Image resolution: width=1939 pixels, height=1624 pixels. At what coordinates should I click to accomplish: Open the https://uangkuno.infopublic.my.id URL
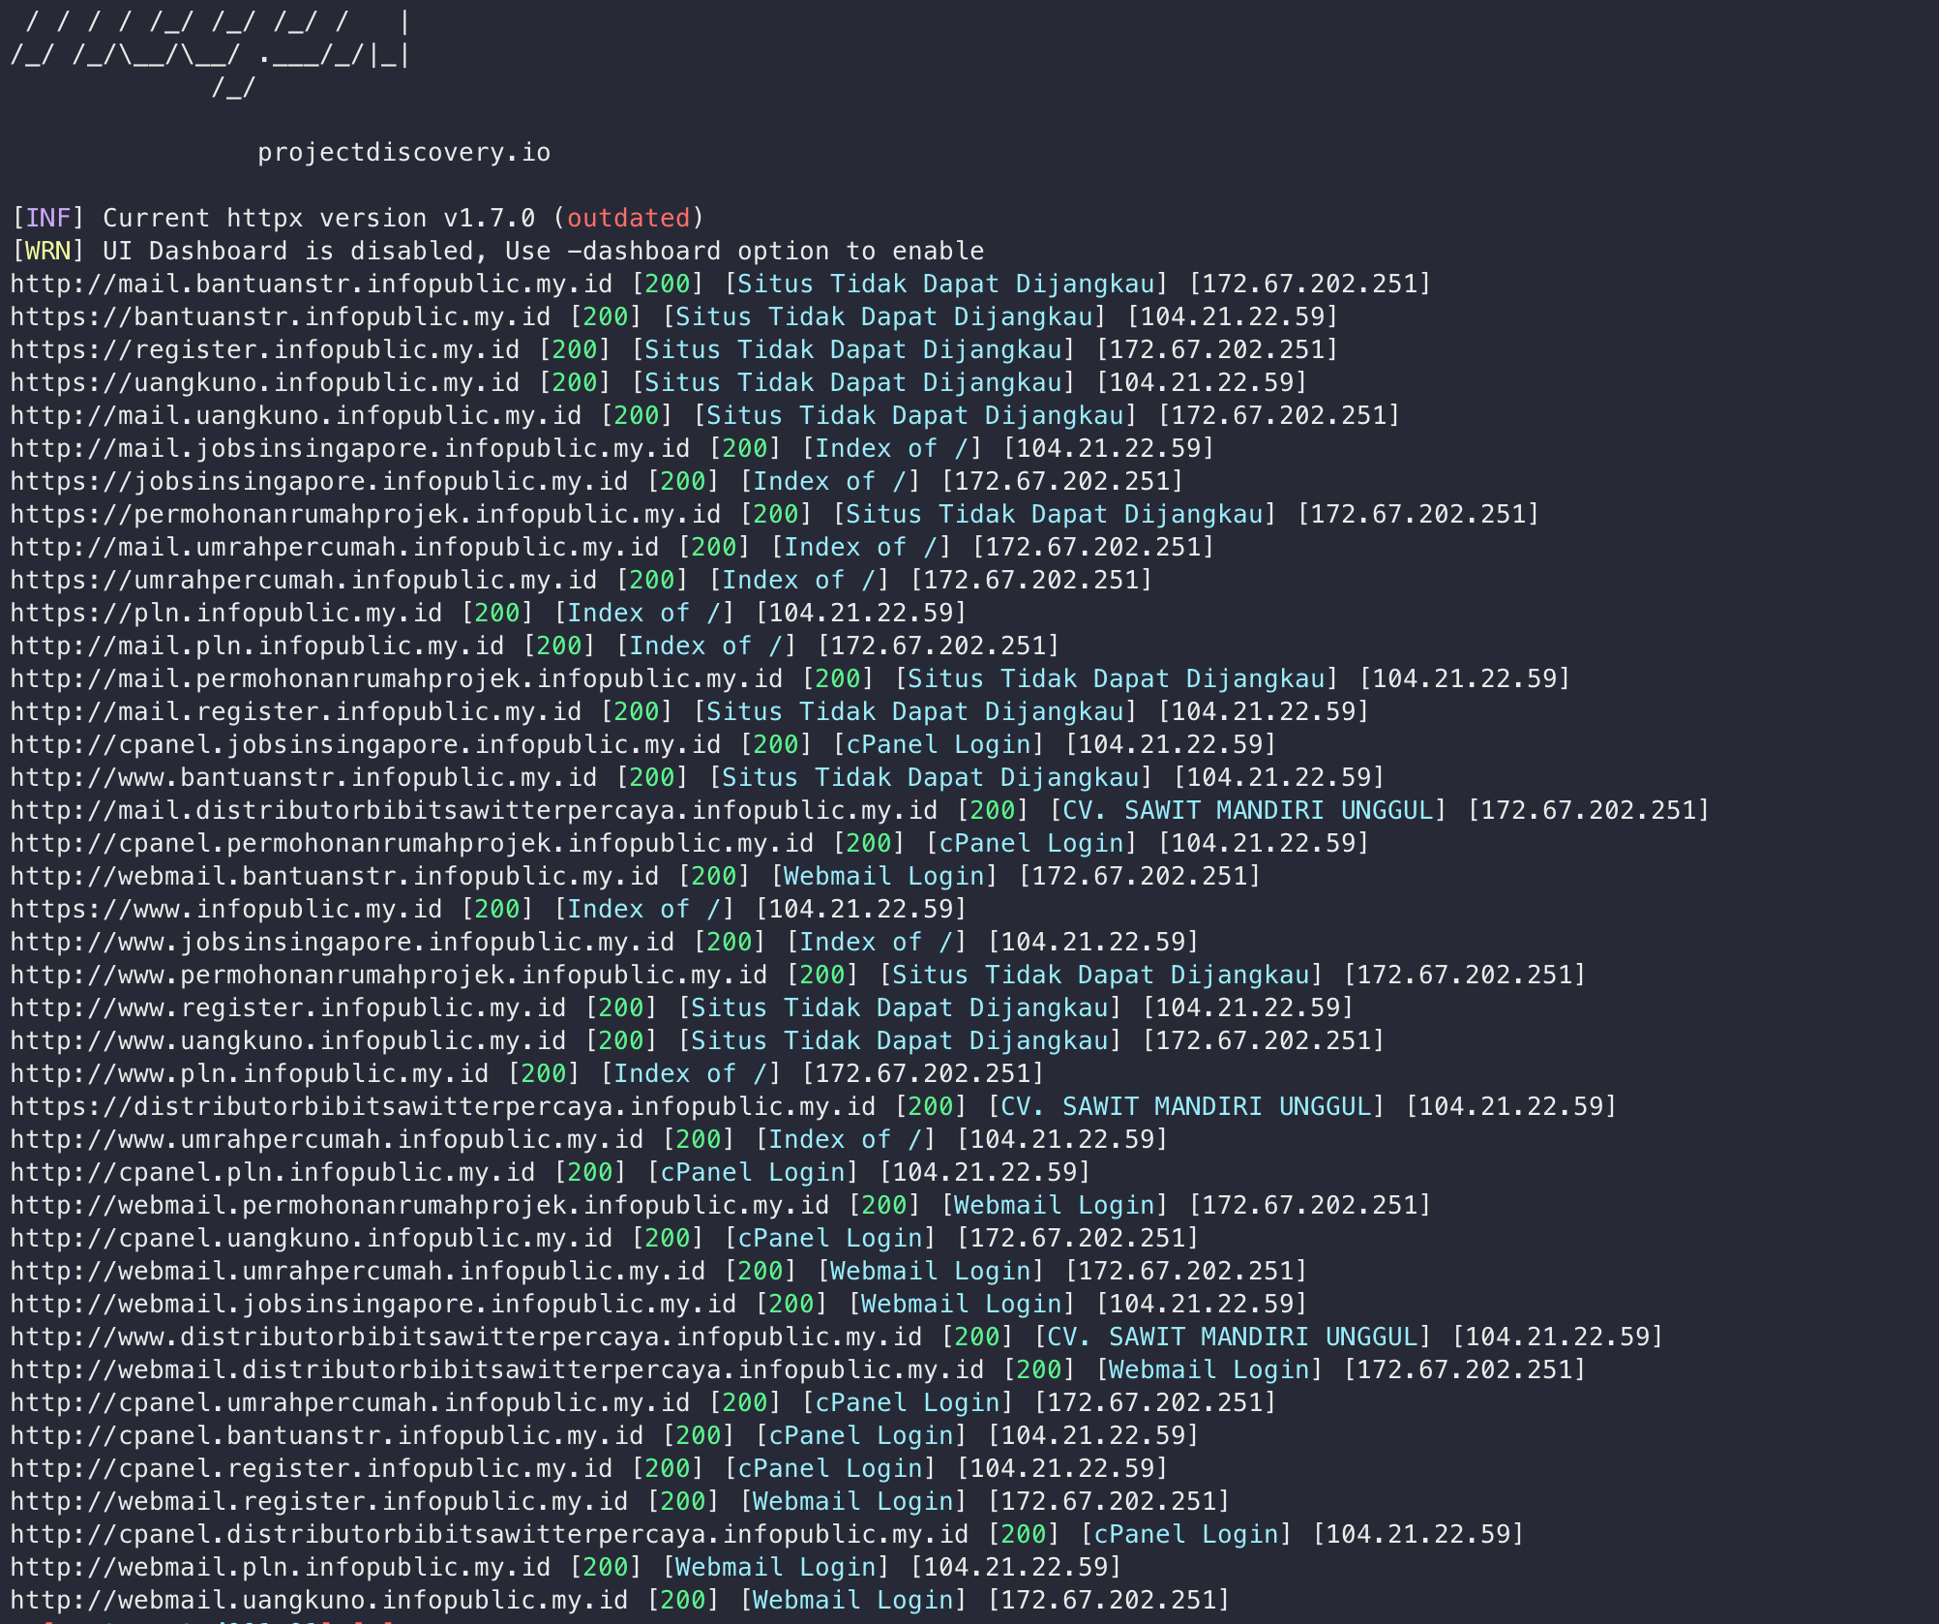click(265, 383)
